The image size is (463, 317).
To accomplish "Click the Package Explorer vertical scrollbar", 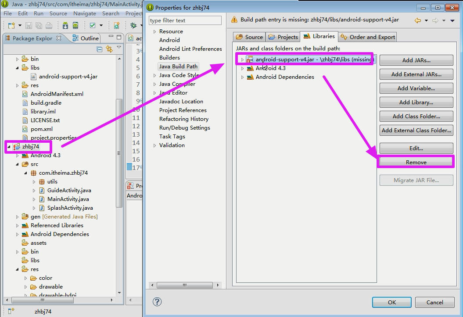I will click(119, 153).
